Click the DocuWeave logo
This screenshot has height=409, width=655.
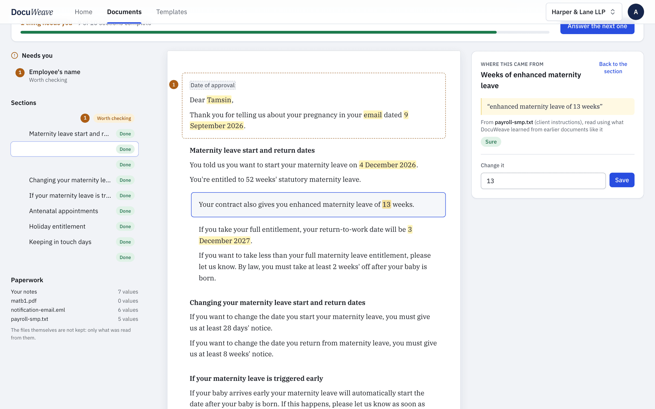32,12
